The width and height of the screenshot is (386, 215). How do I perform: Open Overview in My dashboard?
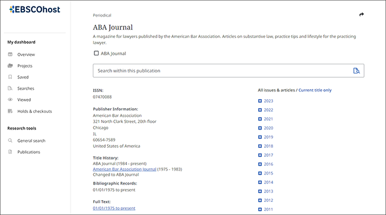coord(26,55)
